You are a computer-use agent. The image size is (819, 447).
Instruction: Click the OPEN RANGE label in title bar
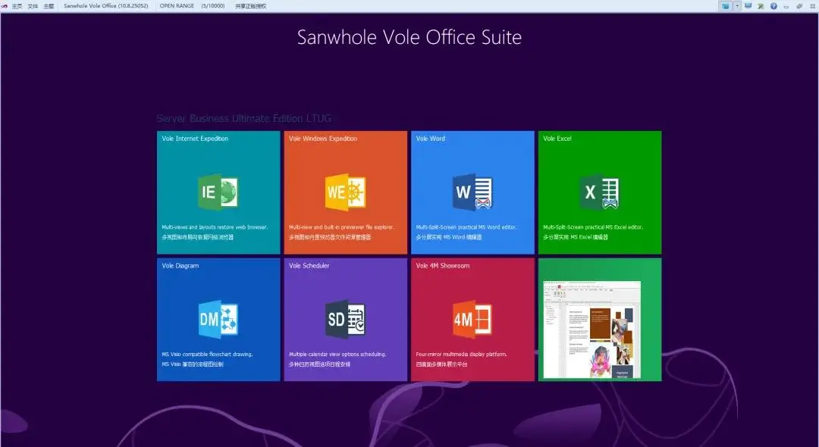(x=177, y=6)
